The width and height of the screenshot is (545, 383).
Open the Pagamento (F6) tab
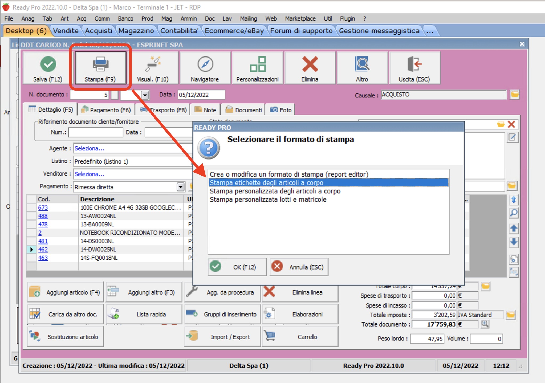[106, 110]
